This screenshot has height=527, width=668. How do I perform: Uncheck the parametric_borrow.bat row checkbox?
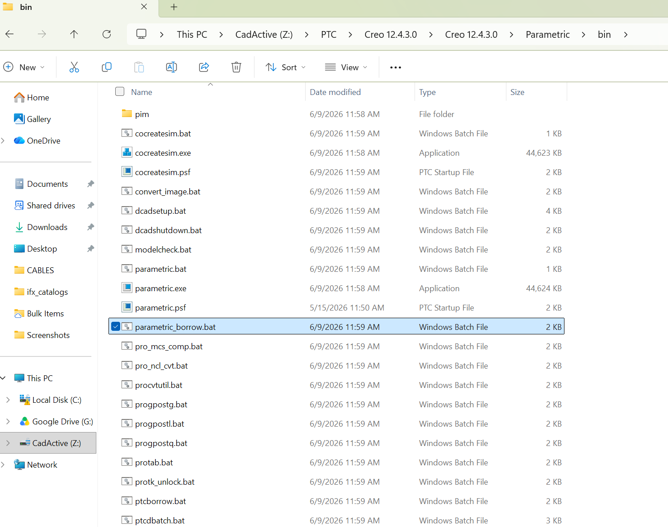116,327
